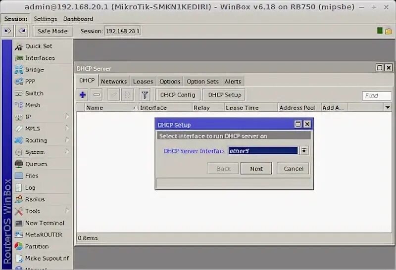Close the DHCP Setup dialog
Image resolution: width=396 pixels, height=270 pixels.
307,124
